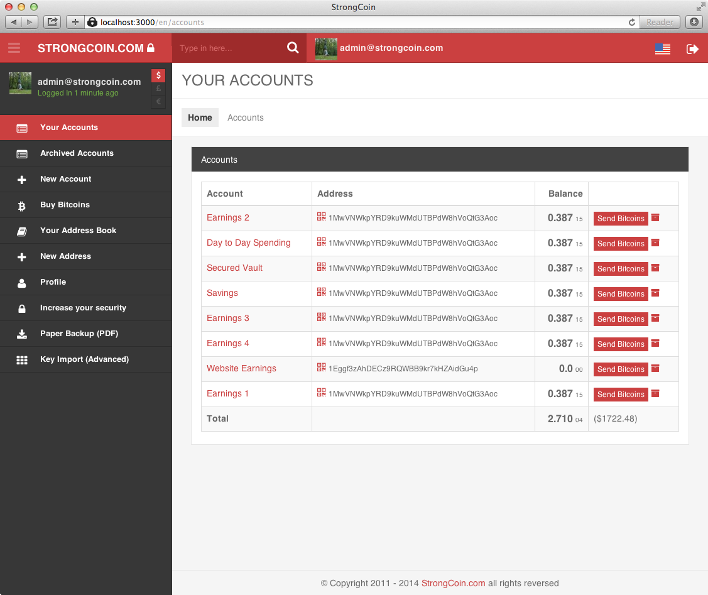The width and height of the screenshot is (708, 595).
Task: Click the Accounts breadcrumb
Action: point(245,117)
